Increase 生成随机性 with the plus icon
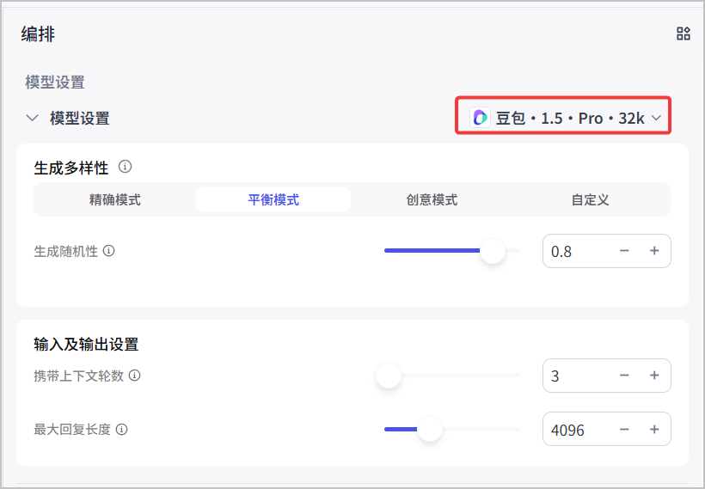 pos(654,251)
